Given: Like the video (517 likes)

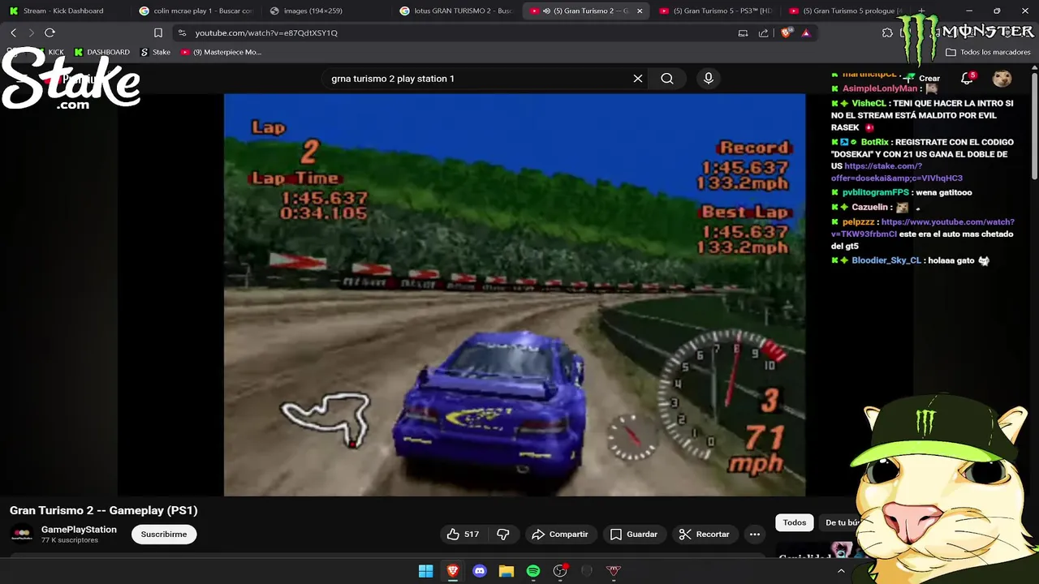Looking at the screenshot, I should click(463, 534).
